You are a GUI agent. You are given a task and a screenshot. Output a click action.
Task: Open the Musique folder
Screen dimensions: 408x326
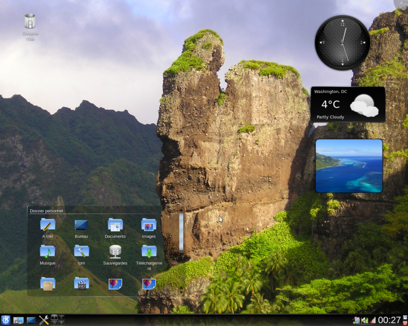pyautogui.click(x=47, y=251)
